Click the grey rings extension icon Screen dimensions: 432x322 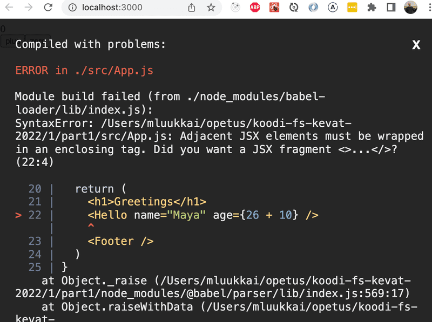[235, 8]
